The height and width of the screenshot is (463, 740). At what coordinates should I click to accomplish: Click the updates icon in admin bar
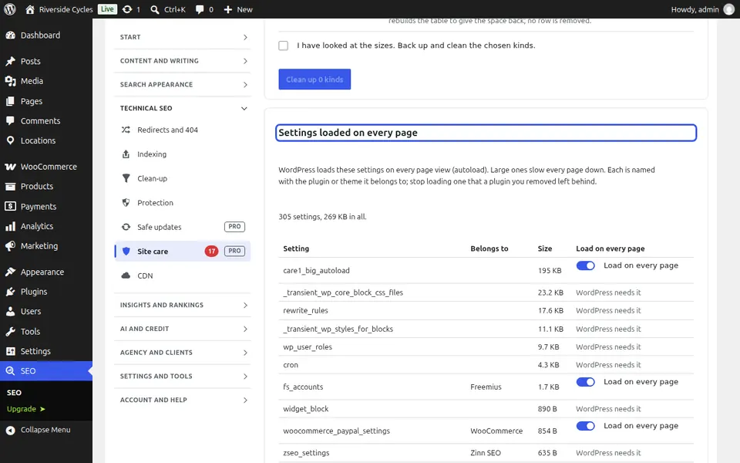[131, 9]
